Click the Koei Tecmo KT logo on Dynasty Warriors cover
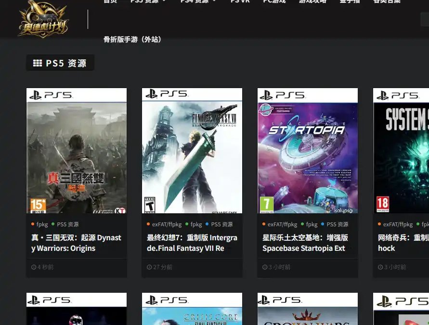429x325 pixels. [x=120, y=210]
